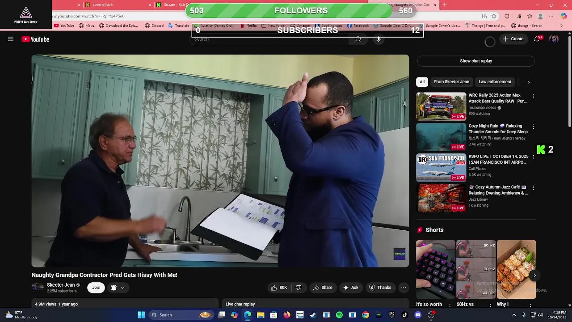572x322 pixels.
Task: Click the Thanks button
Action: [380, 288]
